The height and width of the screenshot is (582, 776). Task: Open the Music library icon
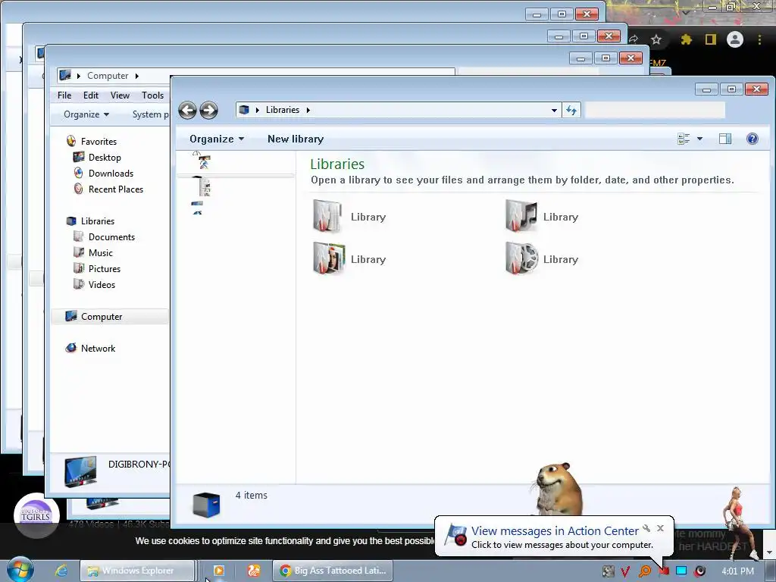pos(521,216)
